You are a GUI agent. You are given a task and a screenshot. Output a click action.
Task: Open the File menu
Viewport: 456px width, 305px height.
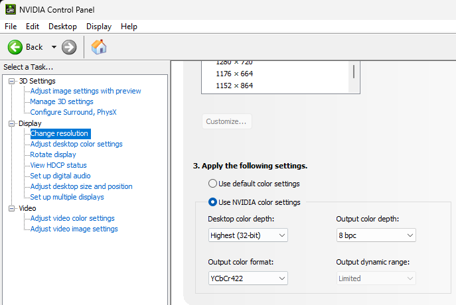point(11,27)
